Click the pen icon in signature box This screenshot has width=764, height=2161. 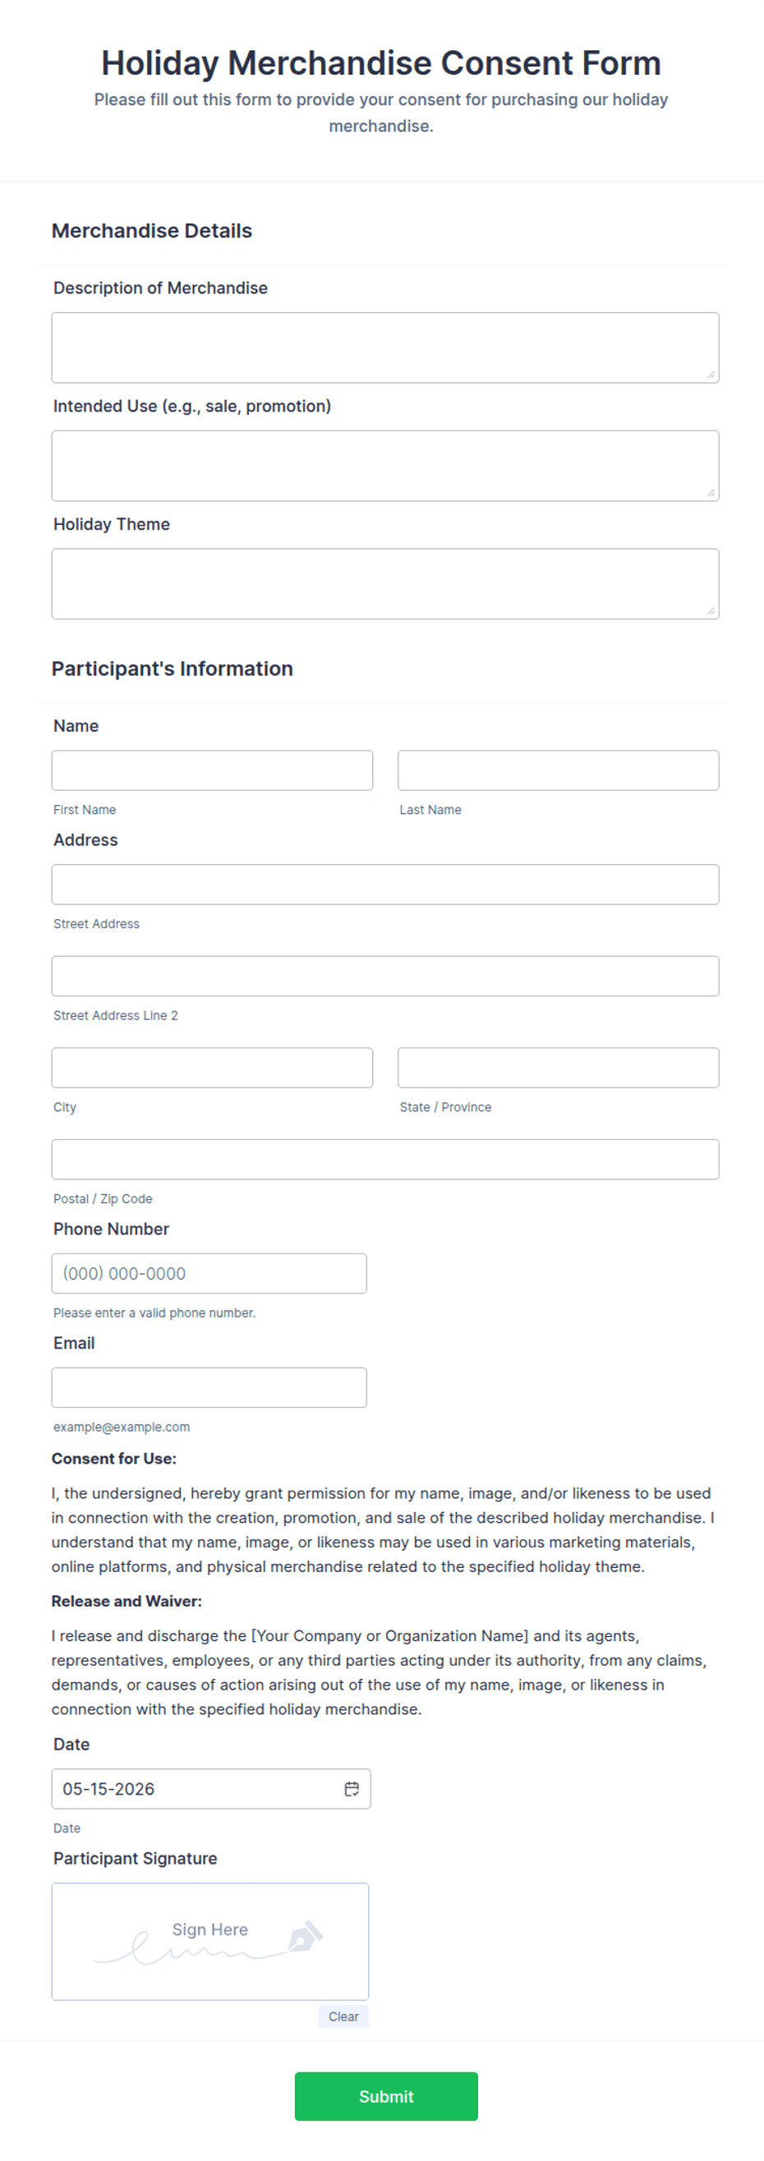(x=306, y=1936)
